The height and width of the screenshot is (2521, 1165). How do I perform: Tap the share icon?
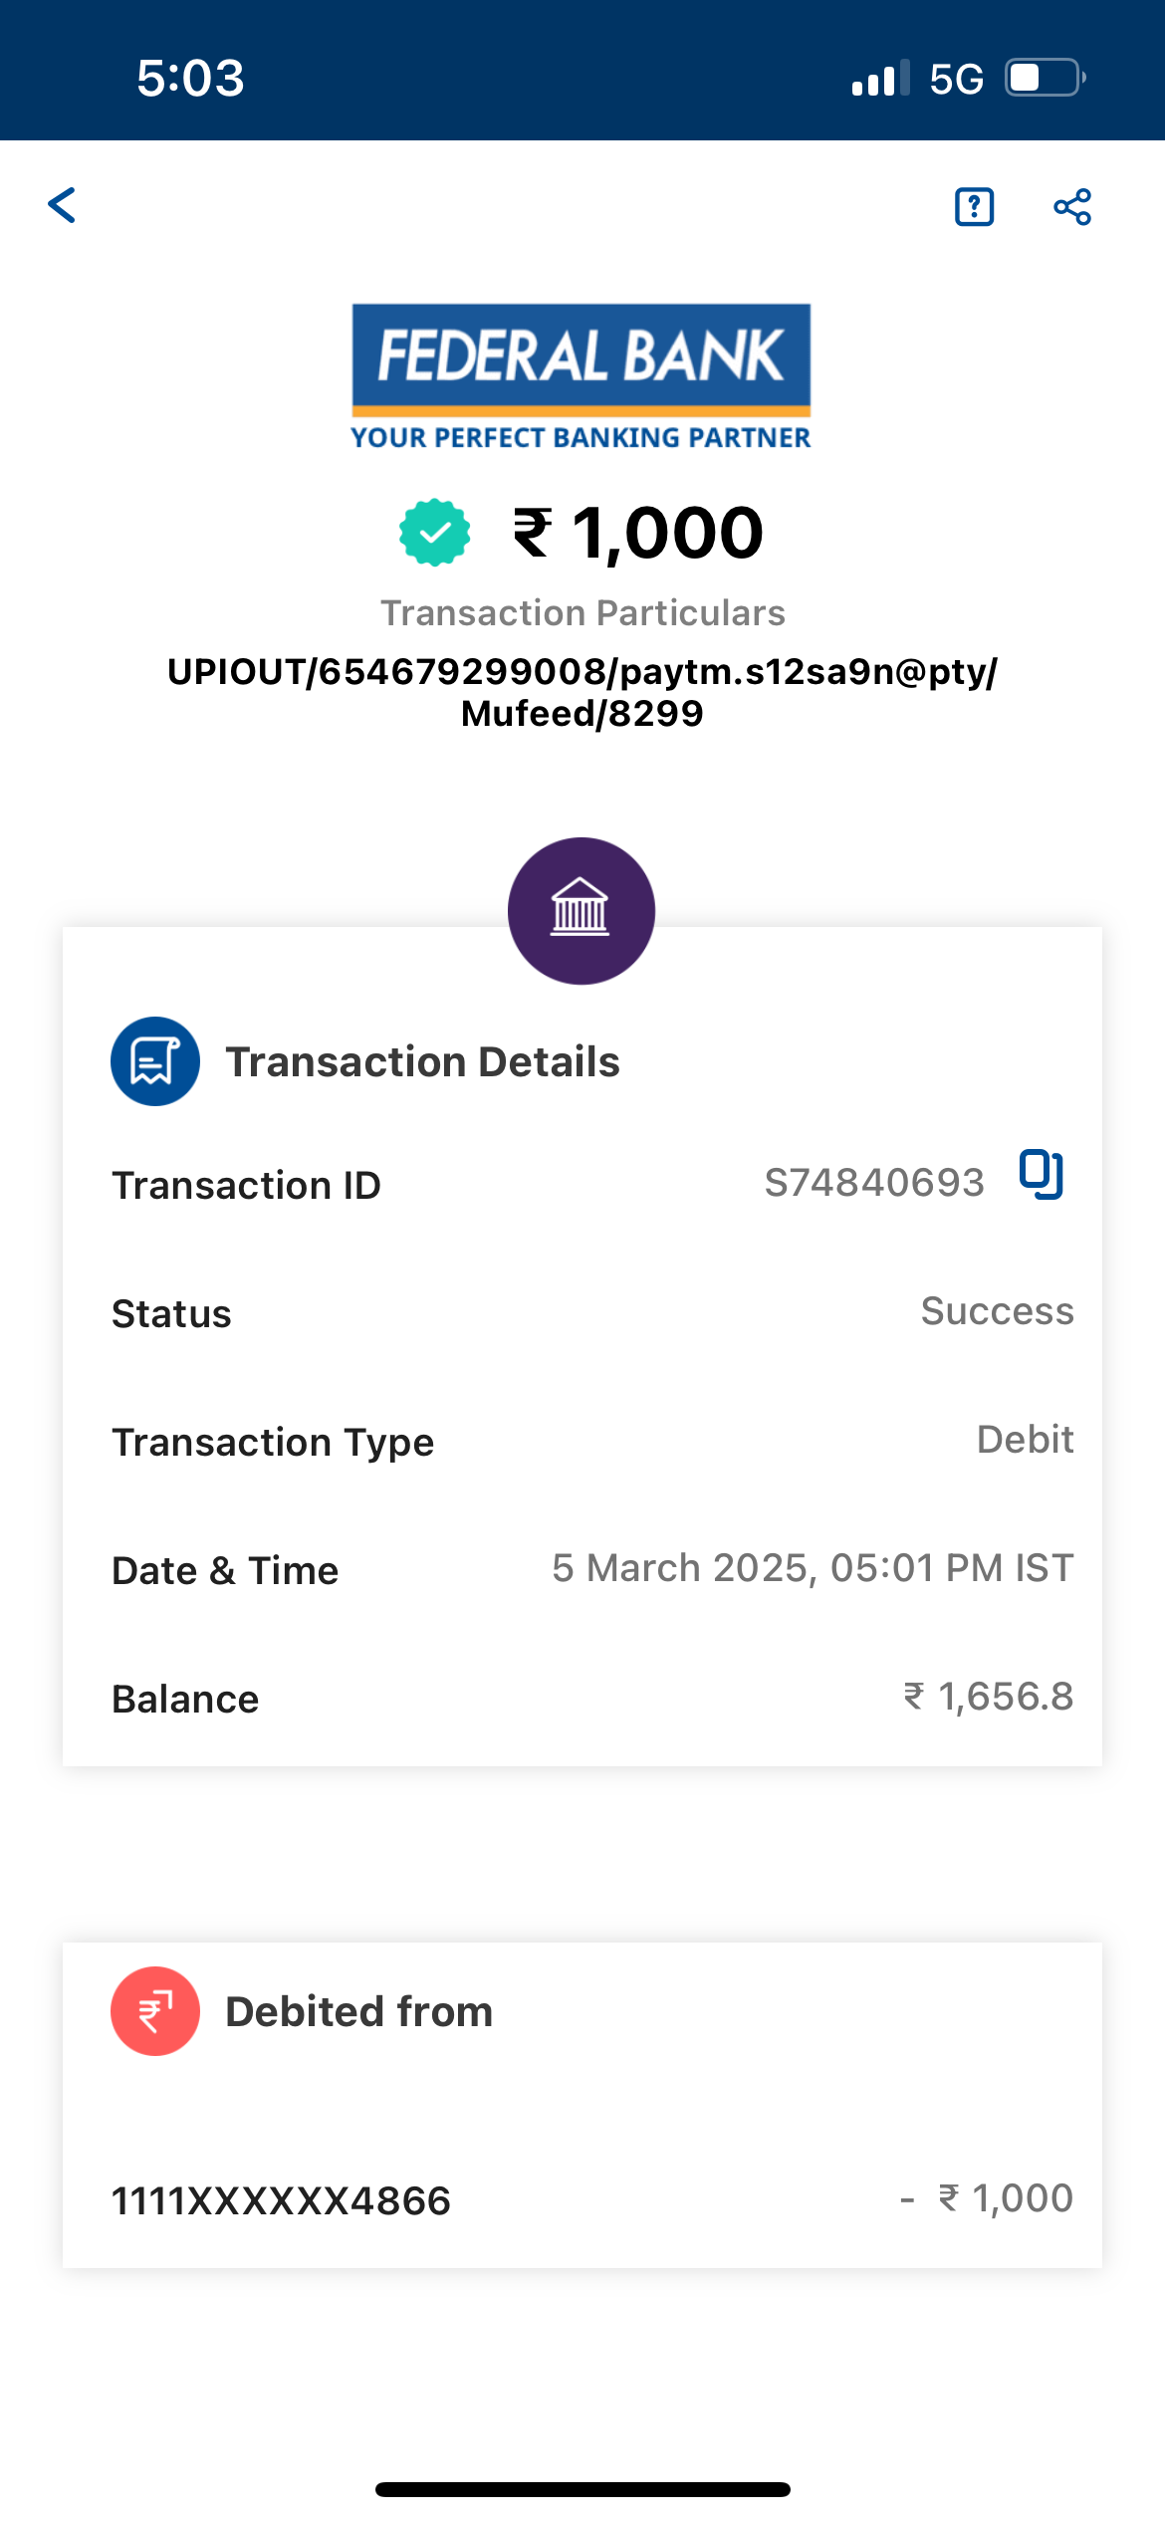(1072, 207)
